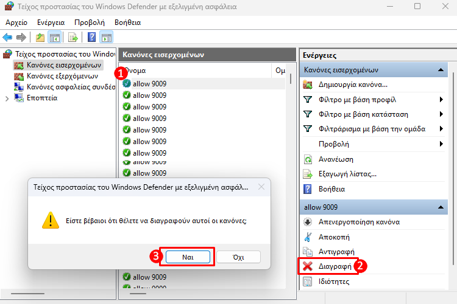Click the Ιδιότητες action

click(x=334, y=282)
